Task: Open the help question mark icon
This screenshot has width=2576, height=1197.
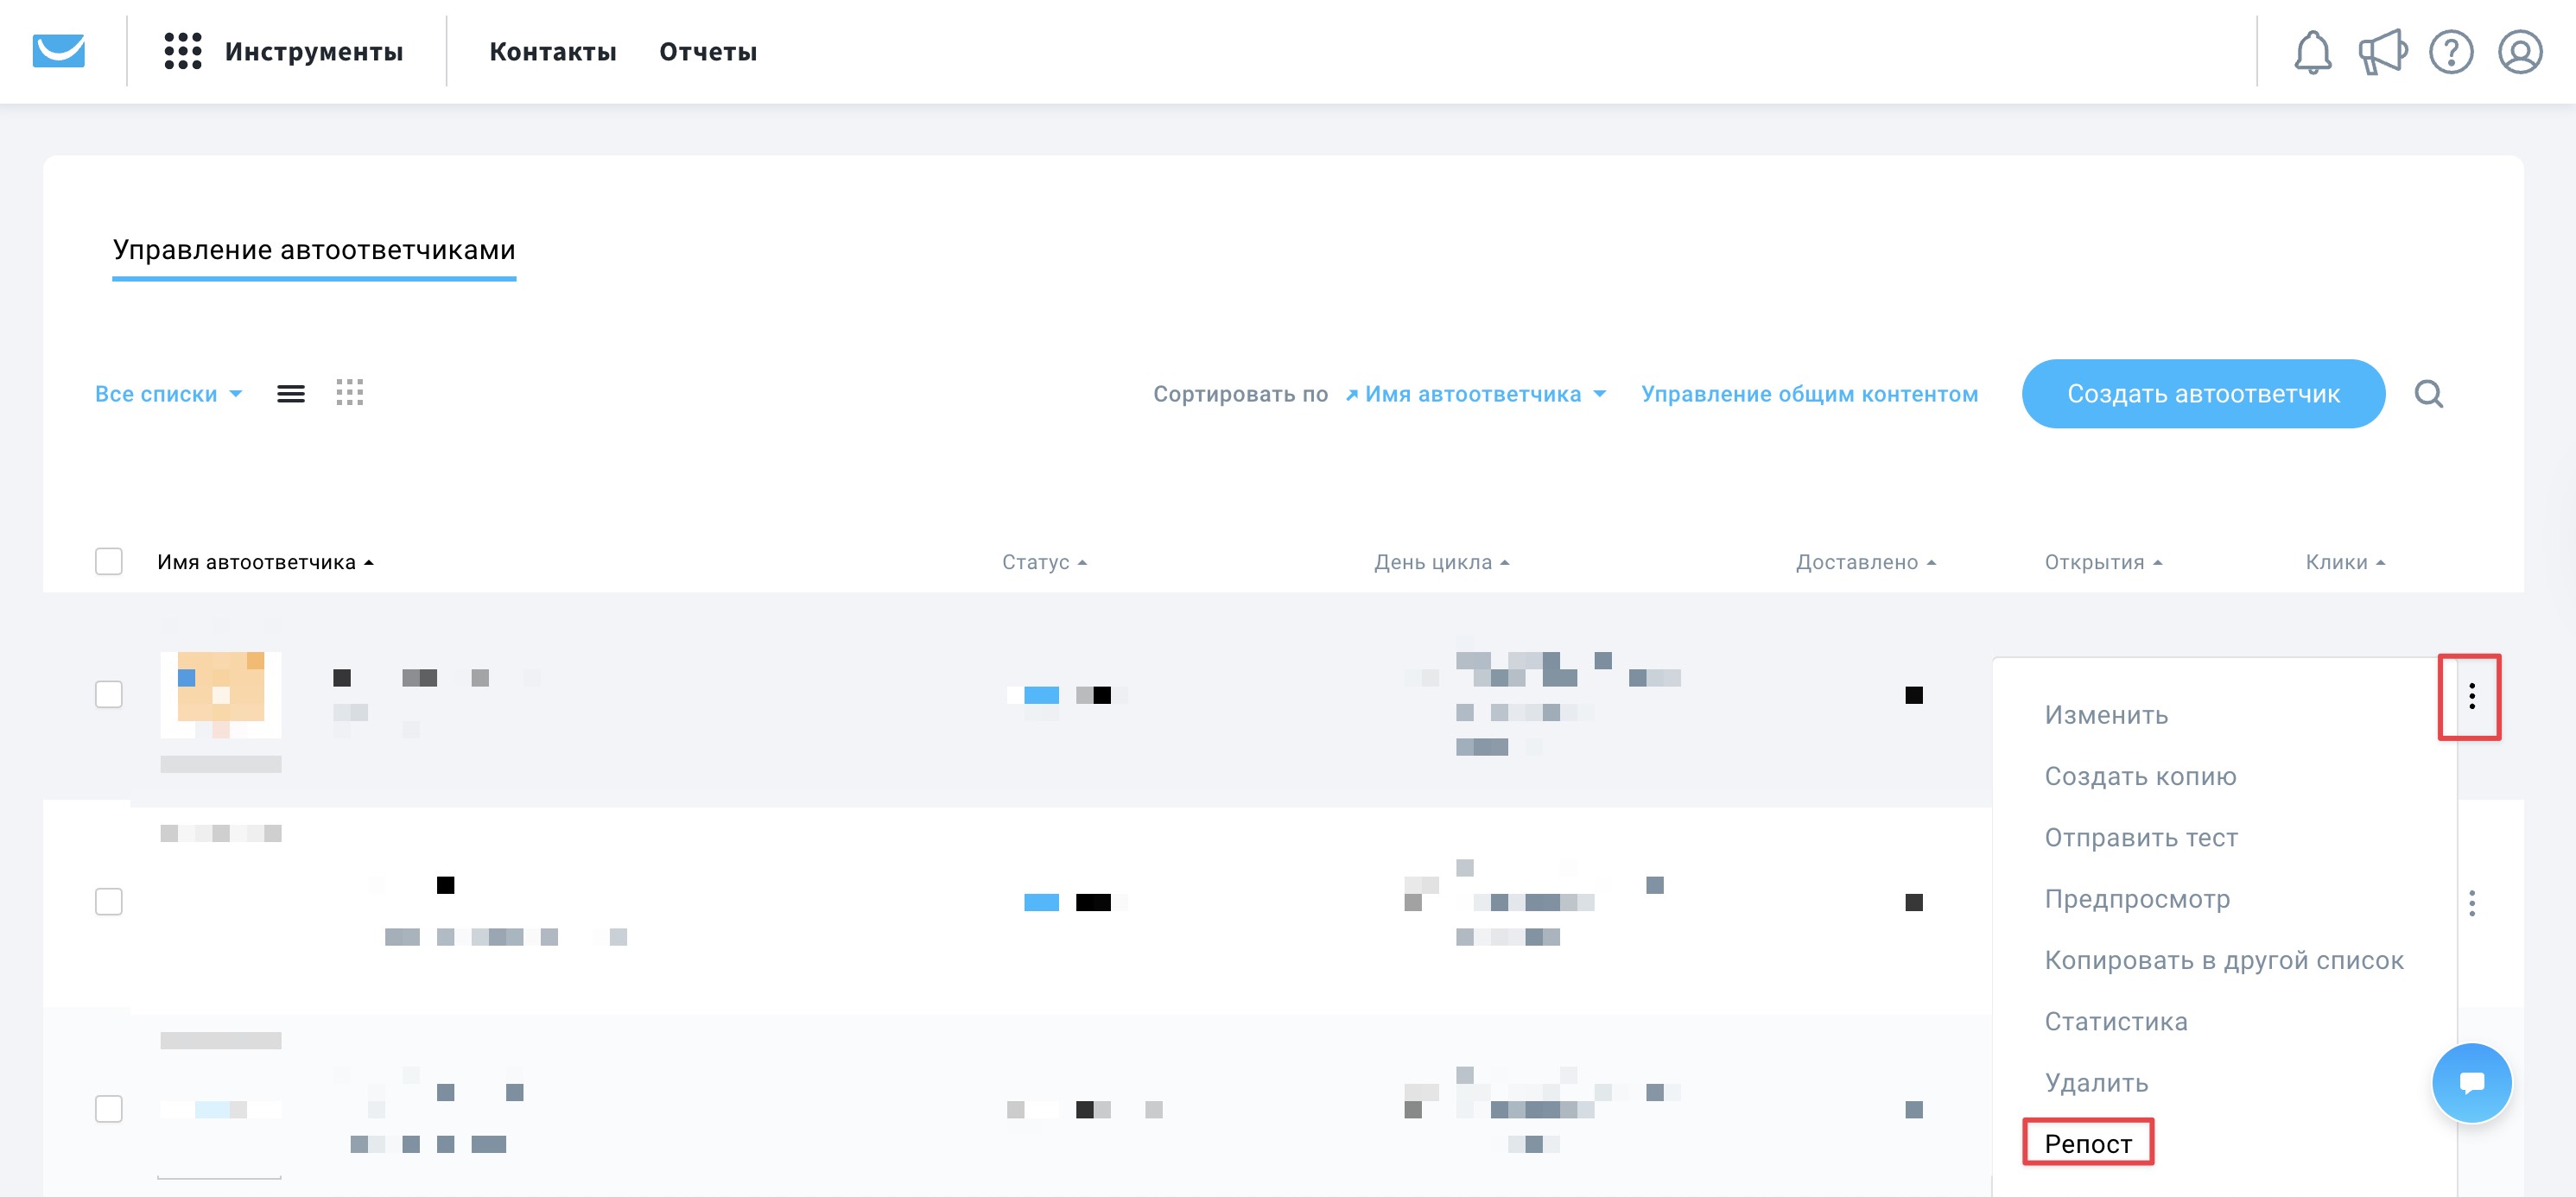Action: (2450, 52)
